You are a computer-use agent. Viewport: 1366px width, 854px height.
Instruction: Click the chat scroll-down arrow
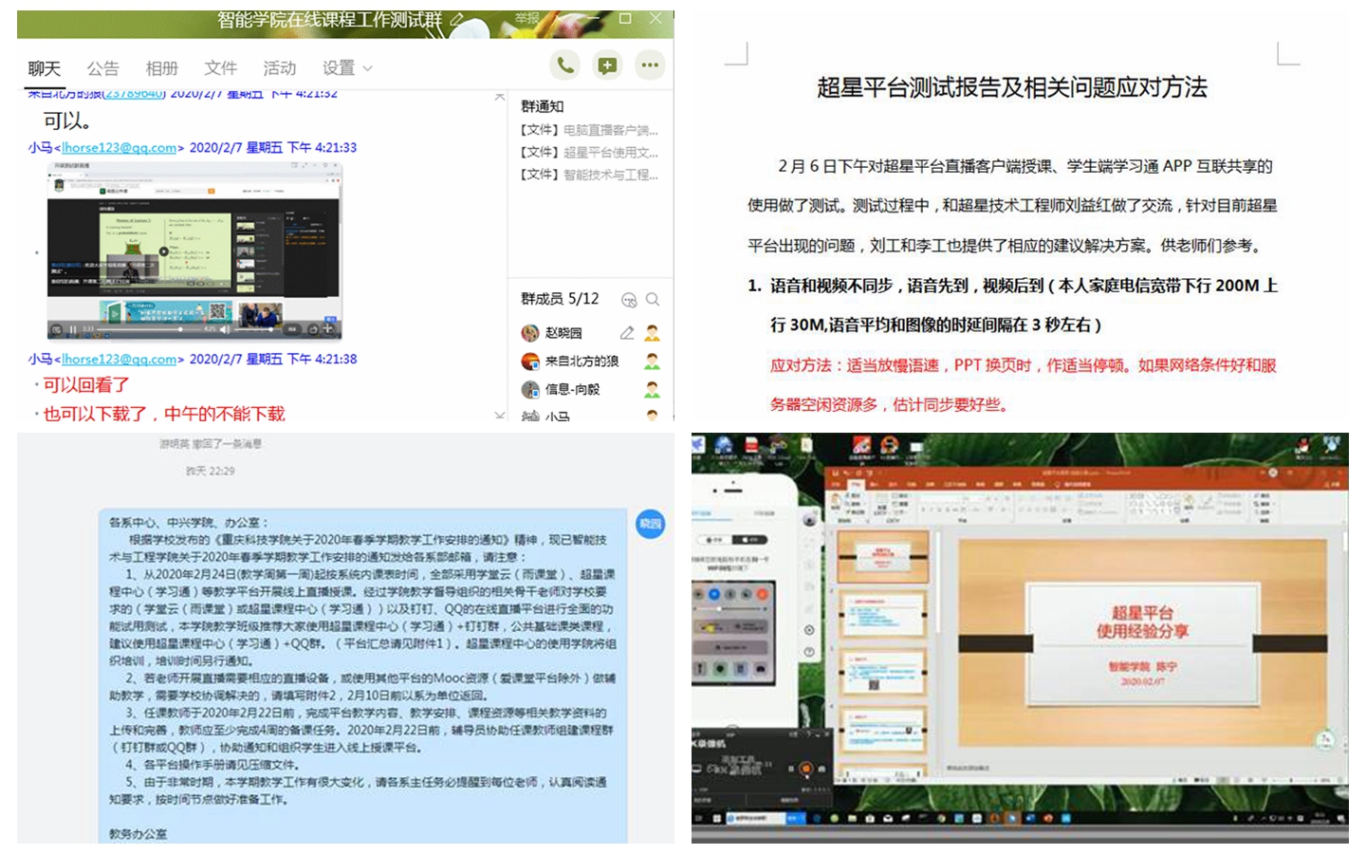click(500, 415)
